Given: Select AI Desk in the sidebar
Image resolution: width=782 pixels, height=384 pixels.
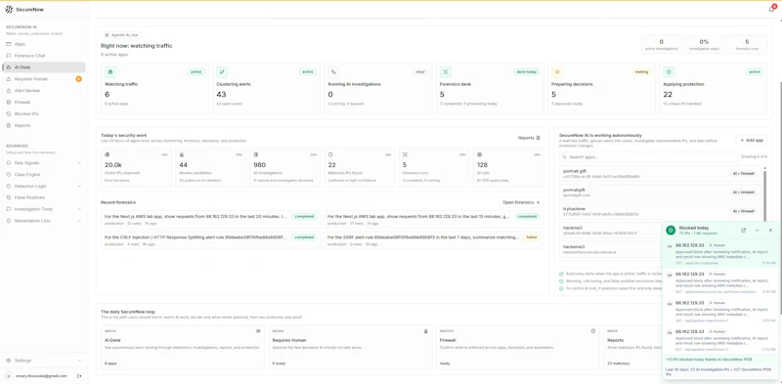Looking at the screenshot, I should tap(43, 66).
